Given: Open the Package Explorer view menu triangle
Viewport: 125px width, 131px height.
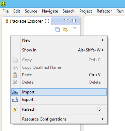Looking at the screenshot, I should [75, 28].
